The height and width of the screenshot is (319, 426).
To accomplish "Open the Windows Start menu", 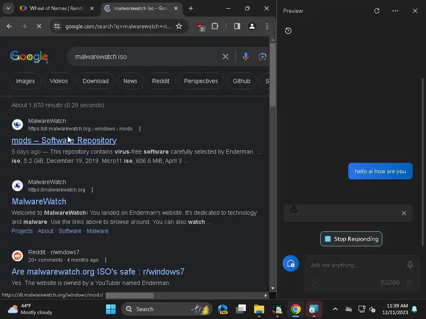I will pyautogui.click(x=111, y=309).
